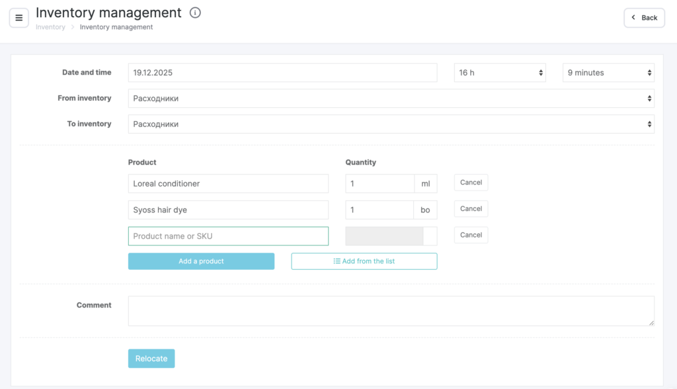Focus the Product name or SKU field

point(228,236)
